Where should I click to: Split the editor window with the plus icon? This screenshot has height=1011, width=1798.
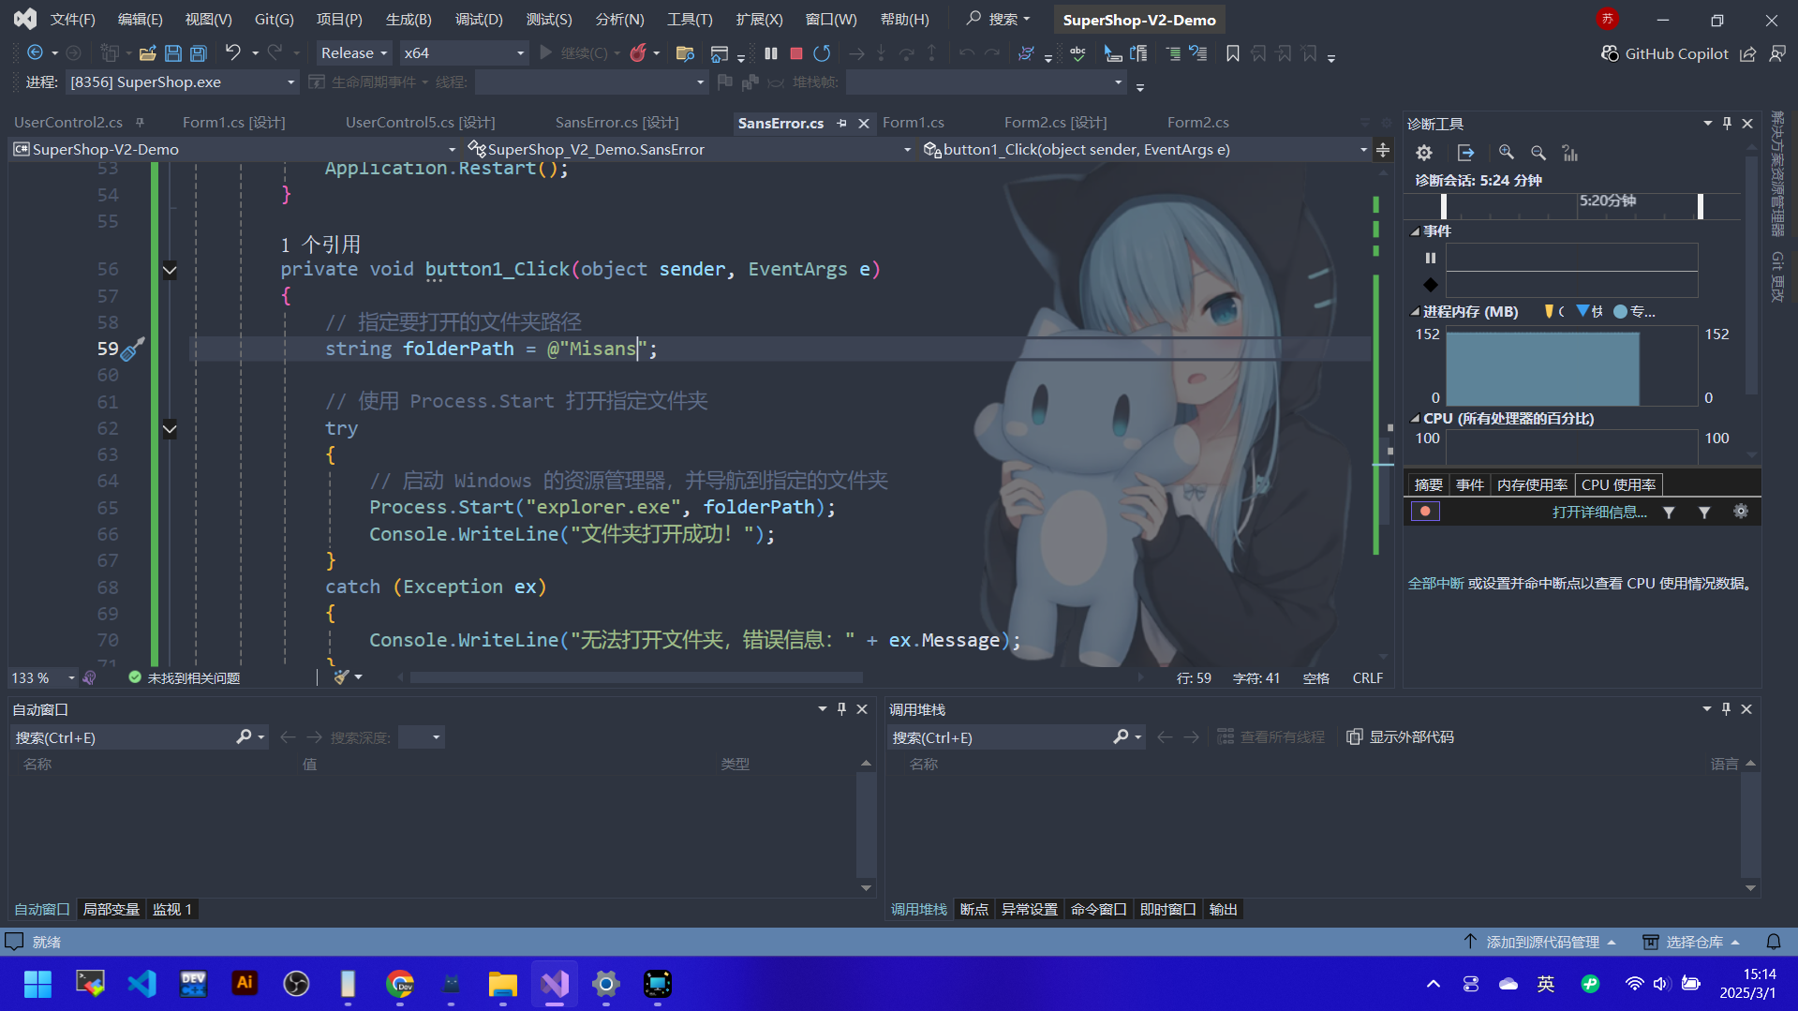point(1383,150)
